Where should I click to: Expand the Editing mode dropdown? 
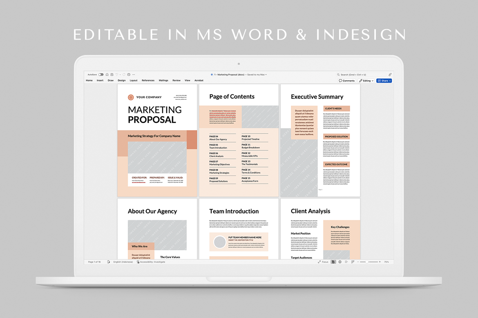pos(366,81)
